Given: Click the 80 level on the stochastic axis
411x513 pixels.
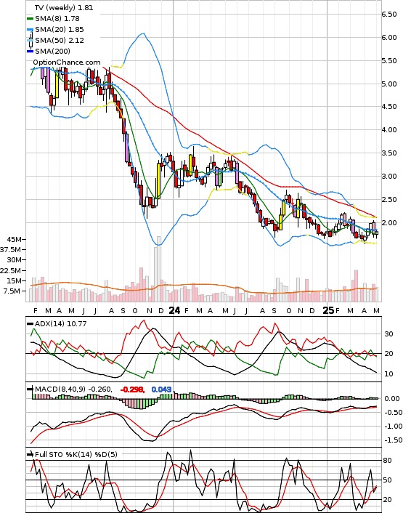Looking at the screenshot, I should [x=388, y=461].
